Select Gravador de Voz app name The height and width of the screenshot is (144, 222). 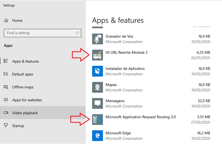pos(119,36)
